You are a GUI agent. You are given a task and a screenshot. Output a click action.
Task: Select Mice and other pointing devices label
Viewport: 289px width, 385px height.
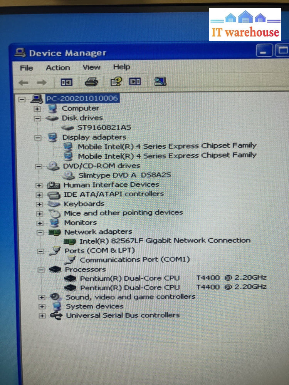coord(123,213)
